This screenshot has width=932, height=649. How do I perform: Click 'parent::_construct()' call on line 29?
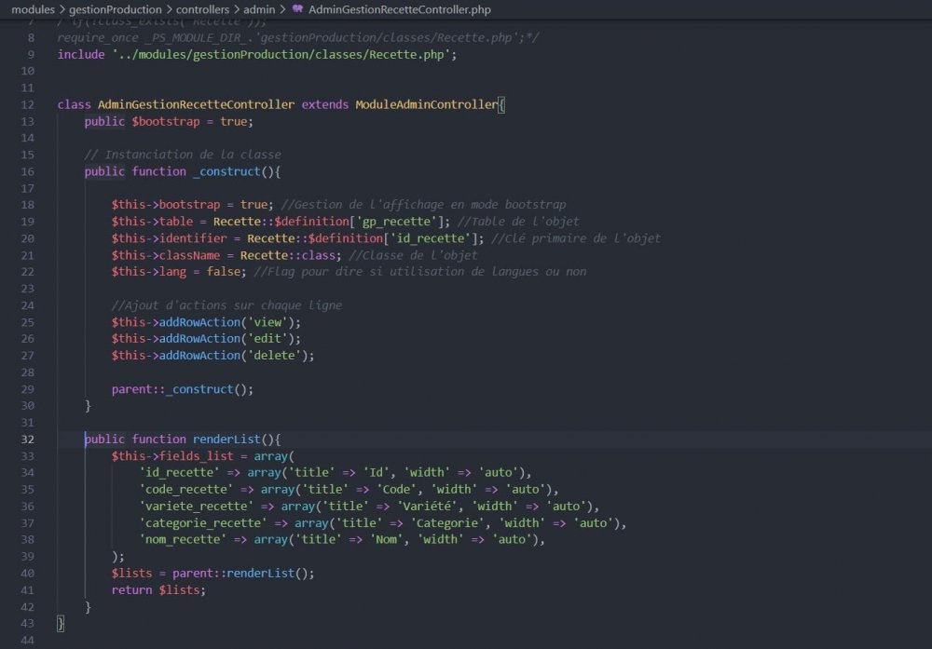pos(182,389)
